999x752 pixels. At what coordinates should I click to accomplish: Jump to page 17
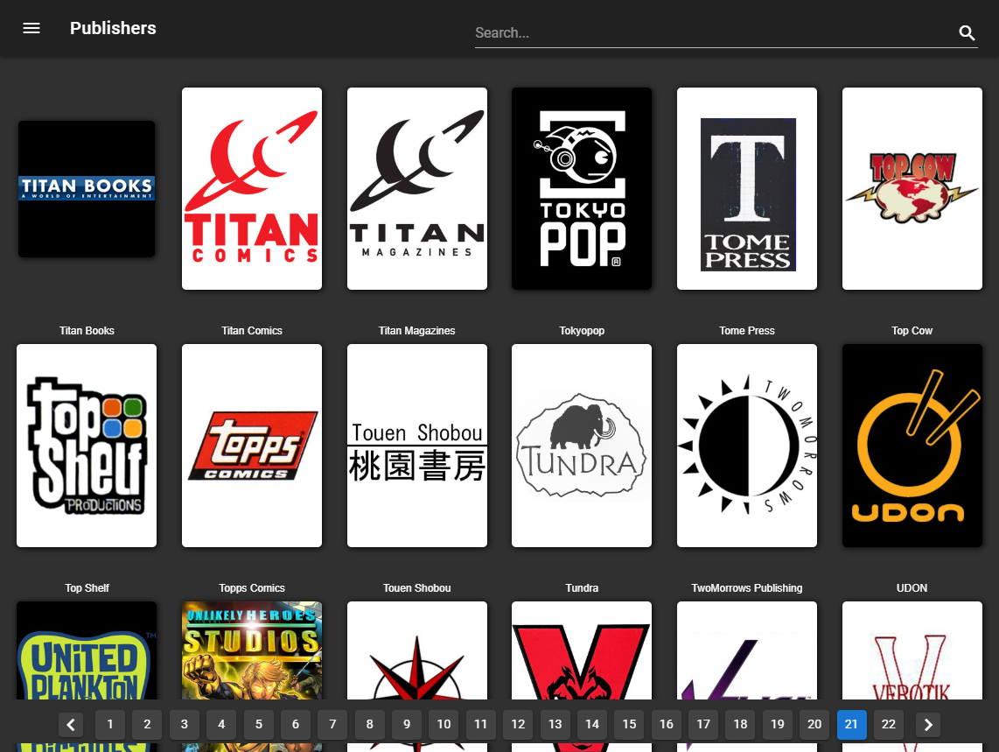pos(703,725)
